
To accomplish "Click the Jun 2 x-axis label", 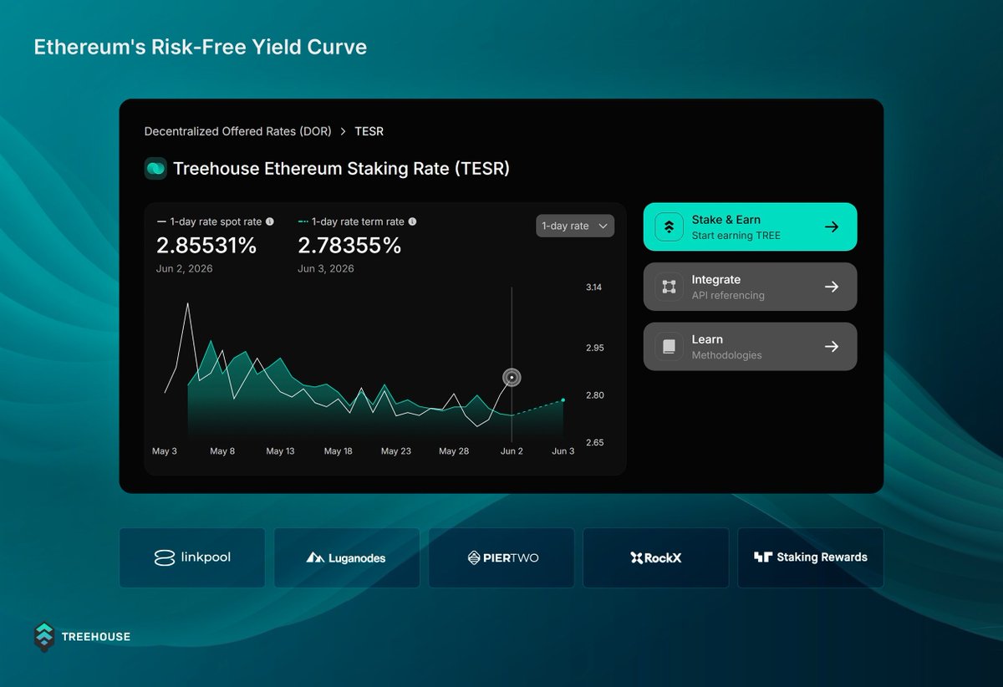I will pos(512,451).
